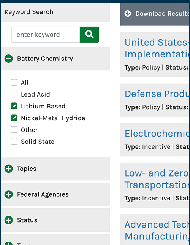
Task: Click the plus icon beside Topics
Action: click(9, 169)
